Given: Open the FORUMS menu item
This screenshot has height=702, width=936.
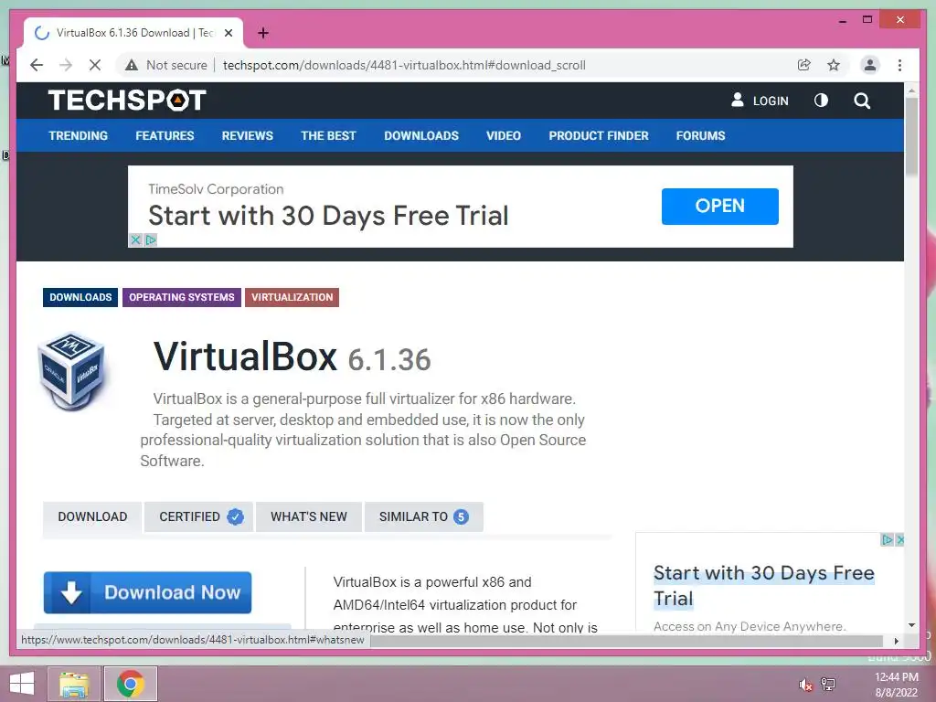Looking at the screenshot, I should point(701,135).
